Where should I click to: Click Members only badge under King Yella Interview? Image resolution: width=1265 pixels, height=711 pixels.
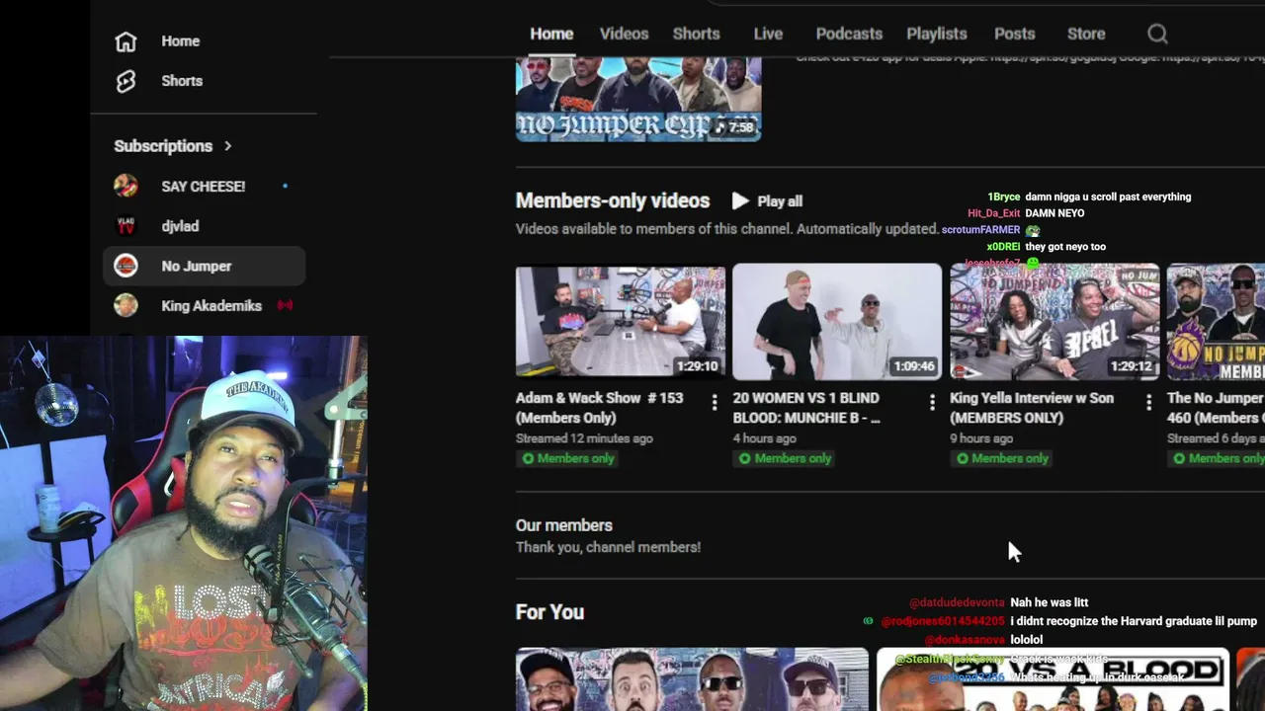pos(1003,458)
